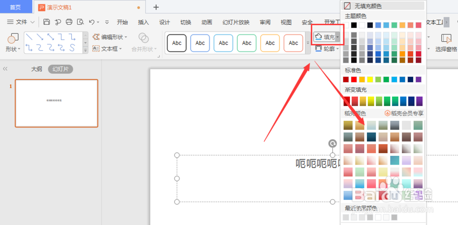458x225 pixels.
Task: Click the 文本框 text box icon
Action: tap(96, 49)
